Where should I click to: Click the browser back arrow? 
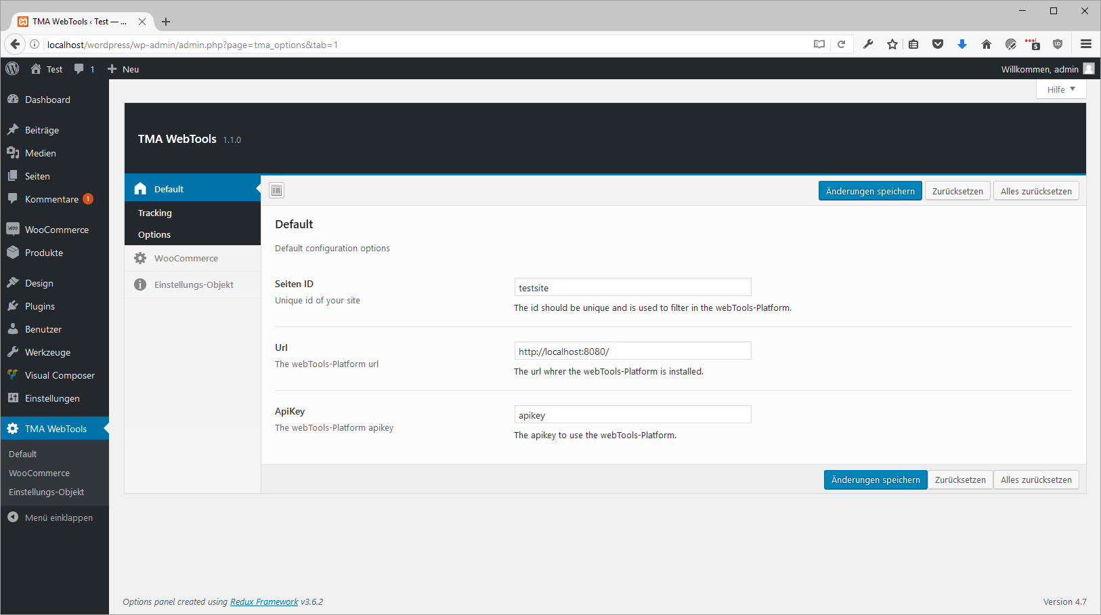point(15,44)
